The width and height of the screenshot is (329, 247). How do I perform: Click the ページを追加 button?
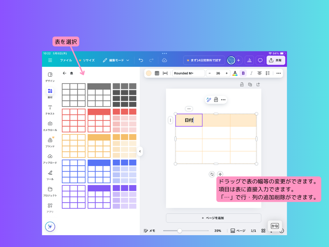click(x=213, y=218)
